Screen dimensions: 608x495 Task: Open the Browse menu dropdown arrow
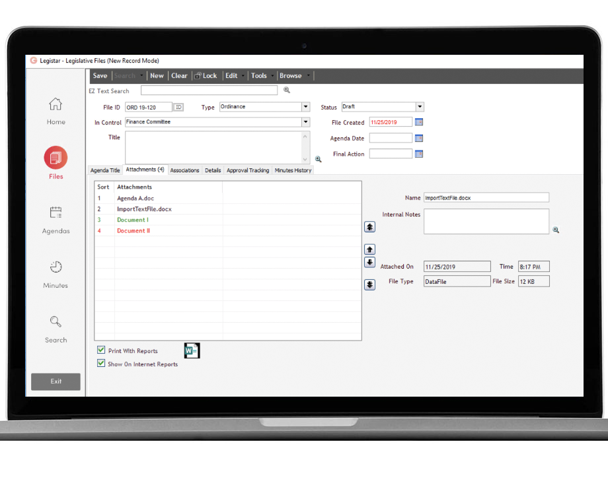click(x=308, y=76)
